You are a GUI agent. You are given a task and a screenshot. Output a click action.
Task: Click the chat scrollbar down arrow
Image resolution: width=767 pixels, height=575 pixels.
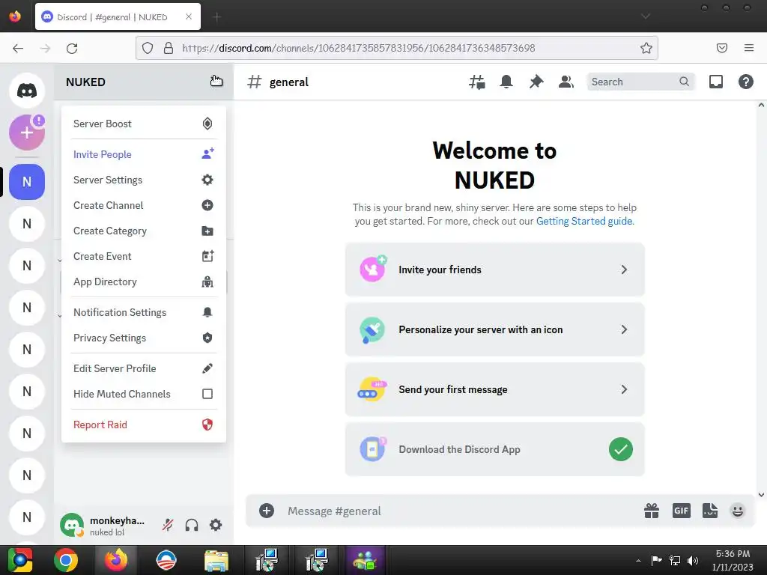pyautogui.click(x=761, y=495)
